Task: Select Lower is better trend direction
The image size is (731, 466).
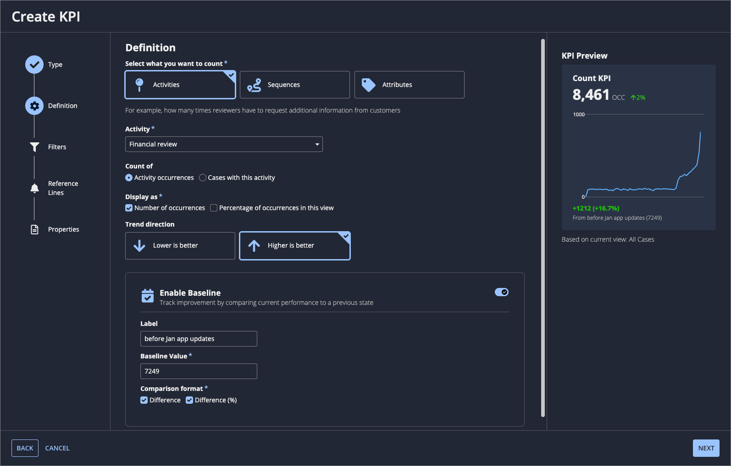Action: 180,246
